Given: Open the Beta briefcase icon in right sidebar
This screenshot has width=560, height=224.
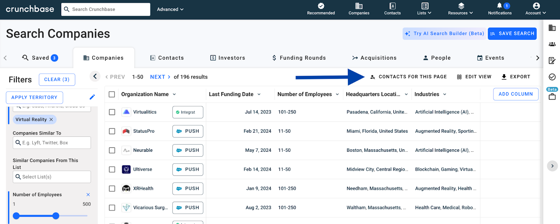Looking at the screenshot, I should 552,97.
